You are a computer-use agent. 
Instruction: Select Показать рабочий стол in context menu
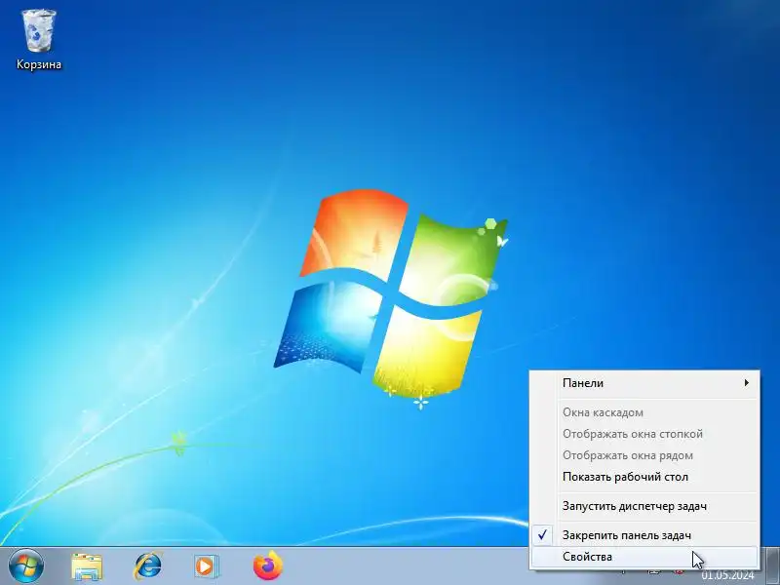(645, 477)
